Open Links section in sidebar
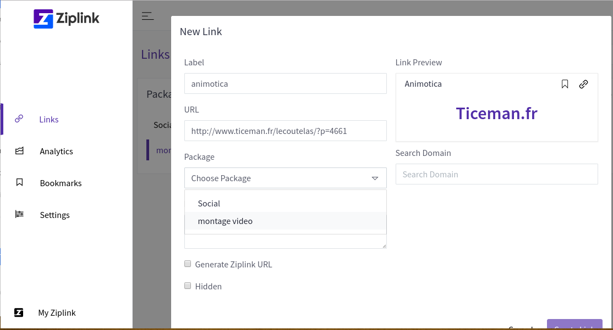Screen dimensions: 613x330 click(49, 119)
